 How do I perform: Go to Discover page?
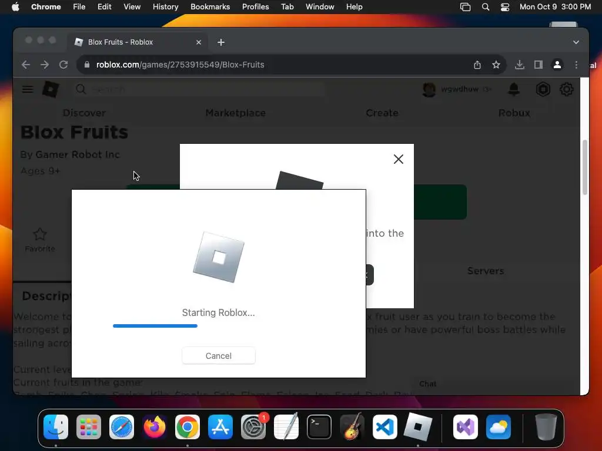coord(84,113)
